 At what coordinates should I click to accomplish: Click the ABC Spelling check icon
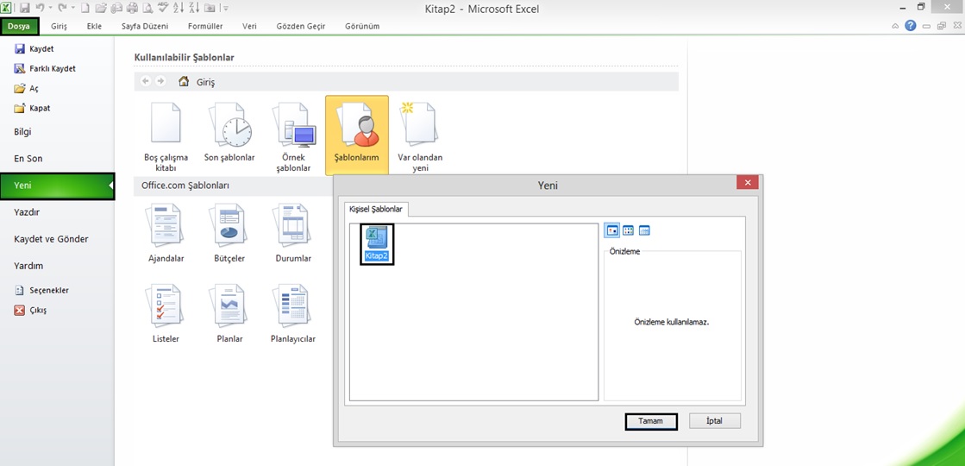tap(163, 8)
